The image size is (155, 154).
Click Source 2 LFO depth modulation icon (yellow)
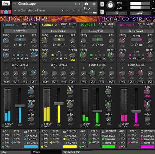click(73, 60)
